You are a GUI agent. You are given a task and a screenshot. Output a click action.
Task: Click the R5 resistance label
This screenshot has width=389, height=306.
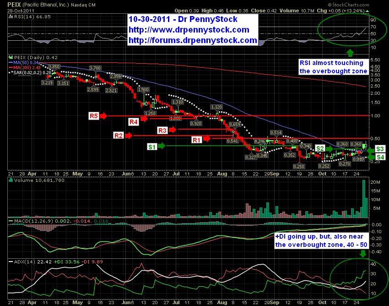click(94, 116)
